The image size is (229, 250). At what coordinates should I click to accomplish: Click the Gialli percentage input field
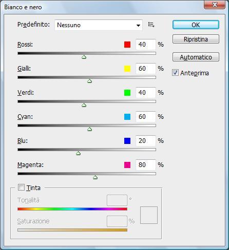coord(146,69)
